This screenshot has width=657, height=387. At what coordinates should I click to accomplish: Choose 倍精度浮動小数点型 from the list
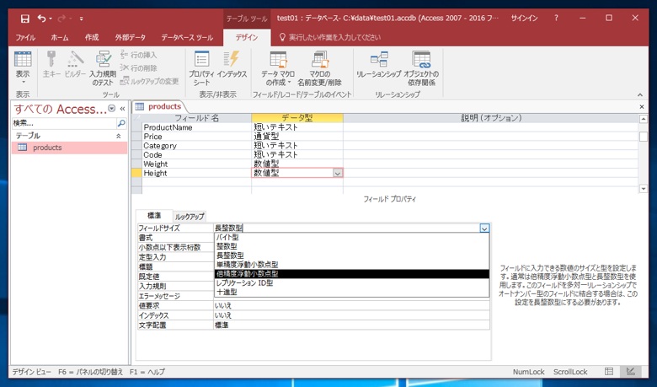pyautogui.click(x=351, y=274)
